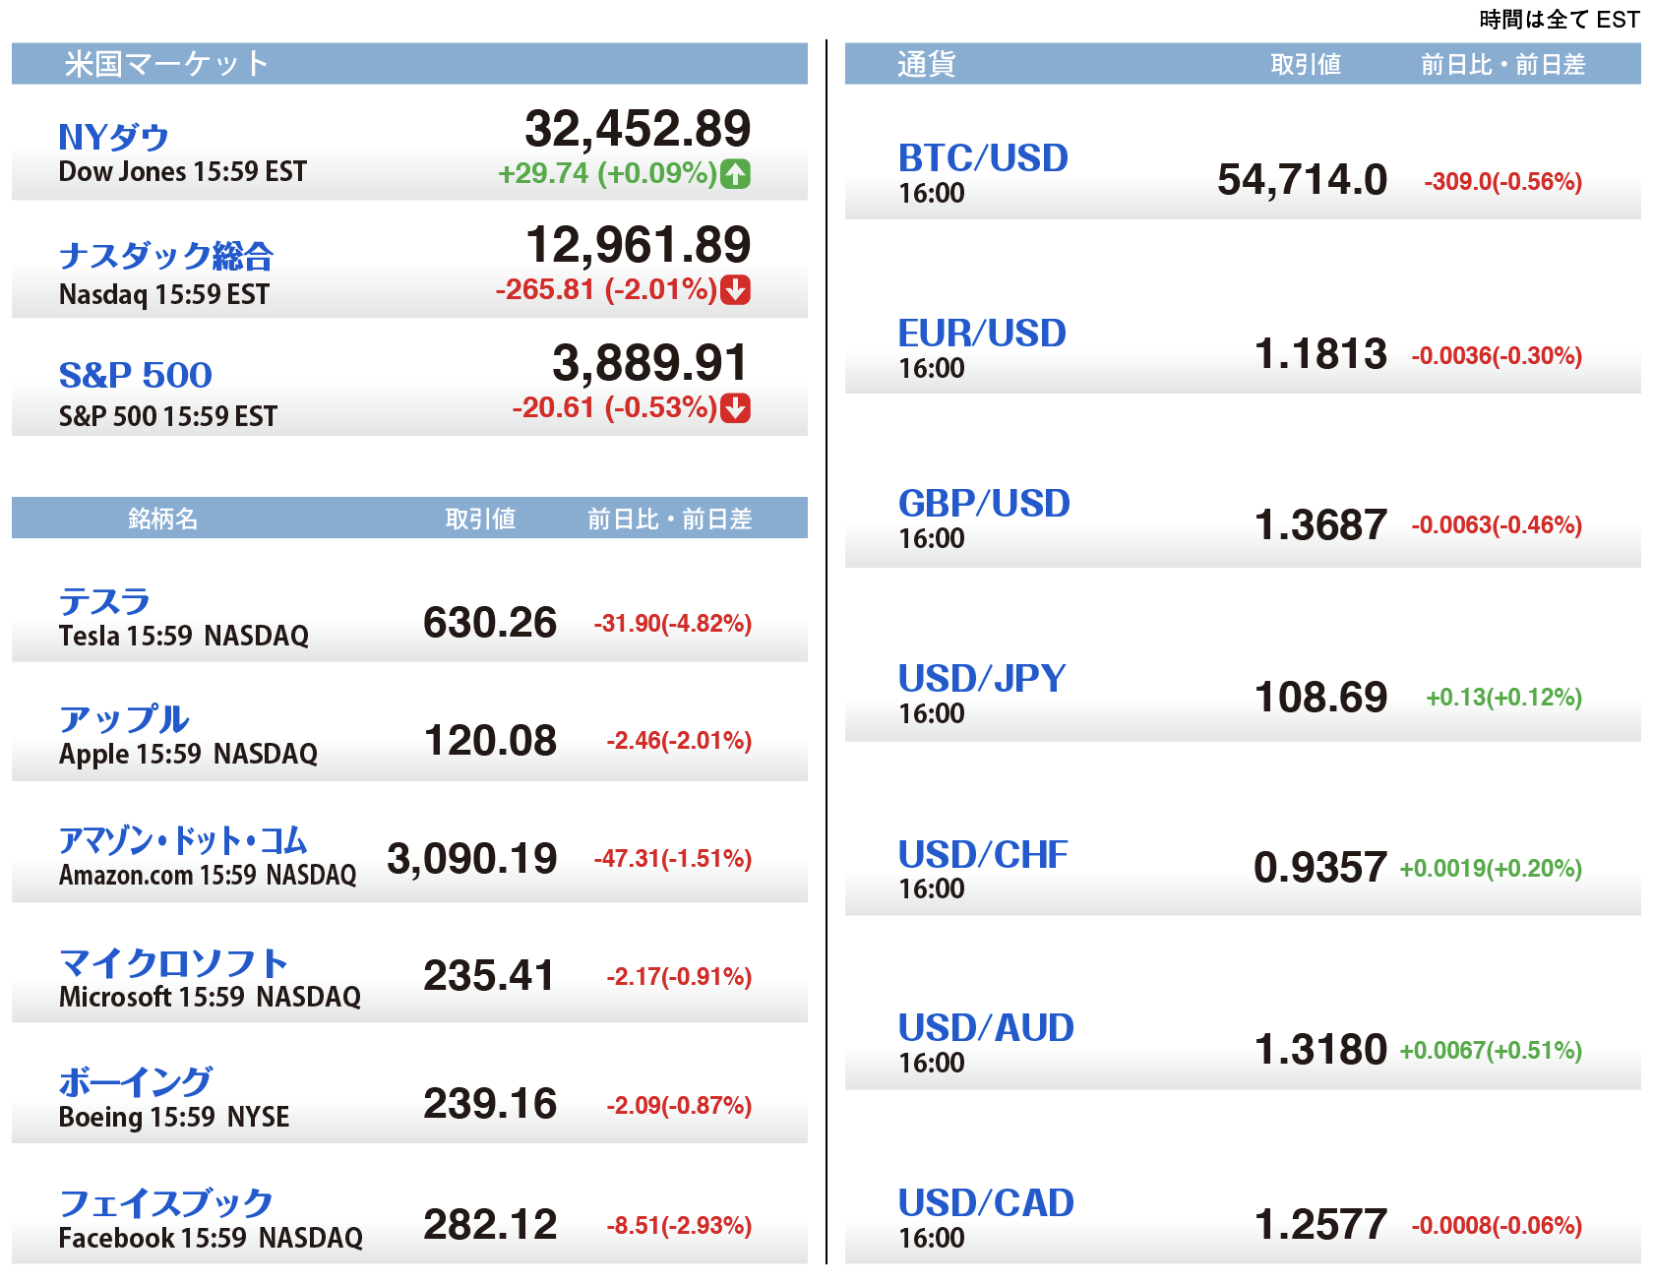Open the アマゾン・ドット・コム stock link
The image size is (1653, 1285).
point(183,840)
